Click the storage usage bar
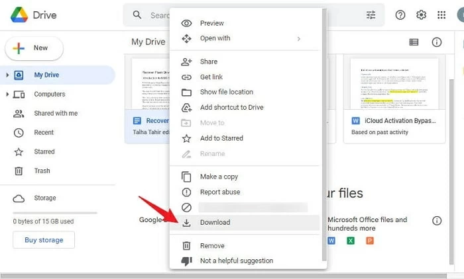This screenshot has width=464, height=279. pos(55,213)
